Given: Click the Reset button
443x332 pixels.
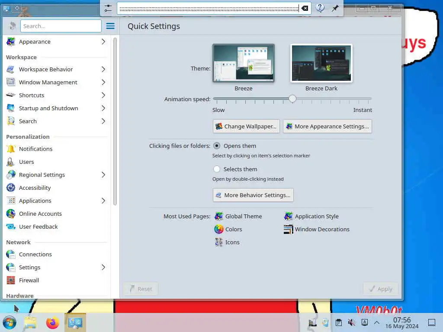Looking at the screenshot, I should (141, 289).
